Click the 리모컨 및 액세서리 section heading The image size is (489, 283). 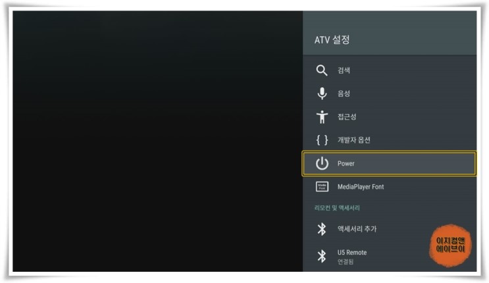(x=337, y=208)
